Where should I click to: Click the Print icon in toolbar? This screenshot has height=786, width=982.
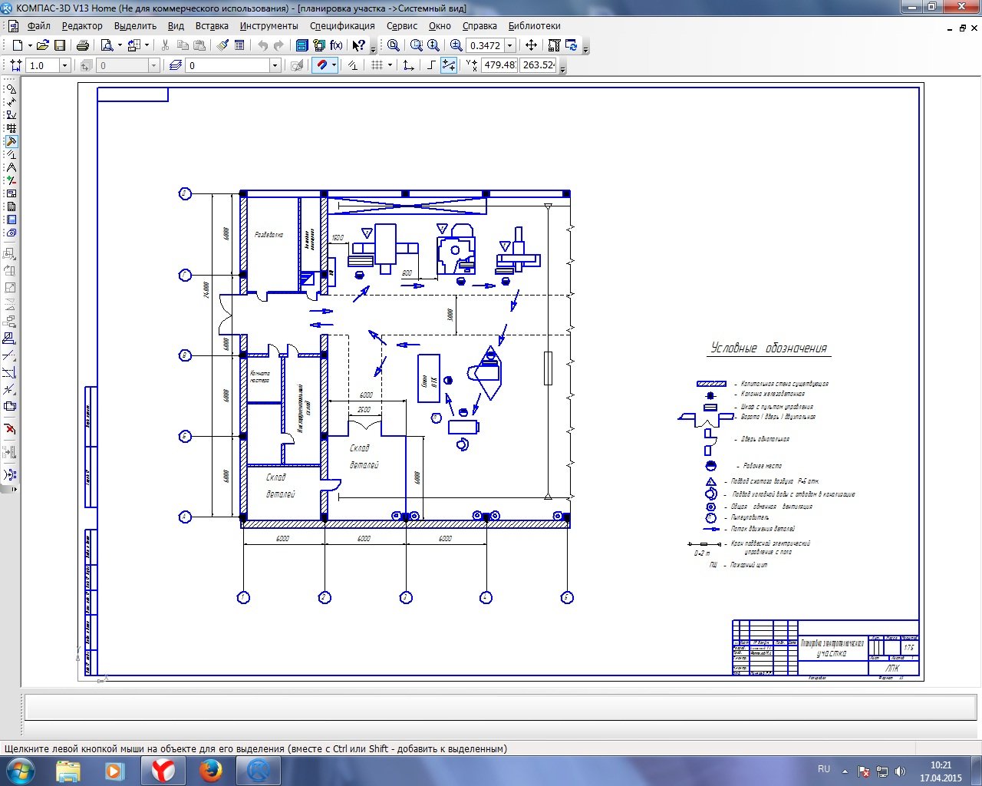click(83, 45)
